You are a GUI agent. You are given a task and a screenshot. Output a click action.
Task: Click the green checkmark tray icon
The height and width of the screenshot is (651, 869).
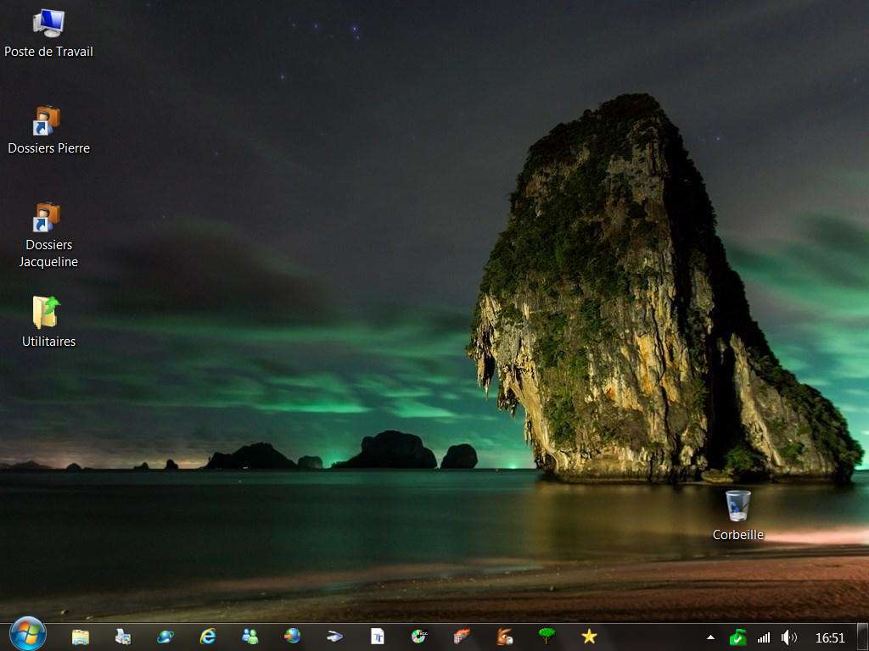click(737, 637)
